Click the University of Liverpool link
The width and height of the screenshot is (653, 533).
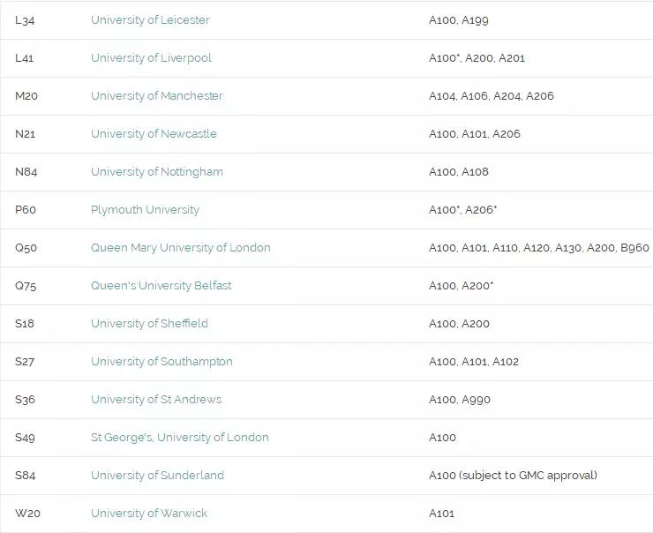tap(151, 58)
